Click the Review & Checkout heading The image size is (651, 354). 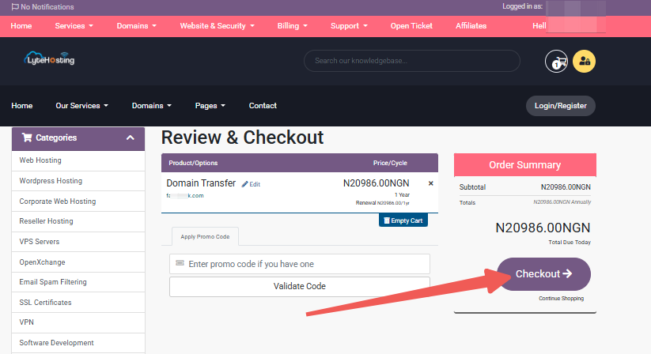[x=242, y=137]
